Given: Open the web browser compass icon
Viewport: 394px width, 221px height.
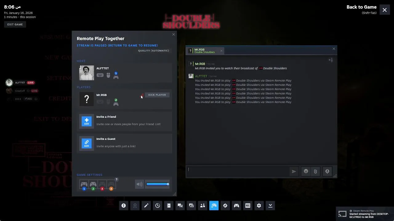Looking at the screenshot, I should point(225,206).
